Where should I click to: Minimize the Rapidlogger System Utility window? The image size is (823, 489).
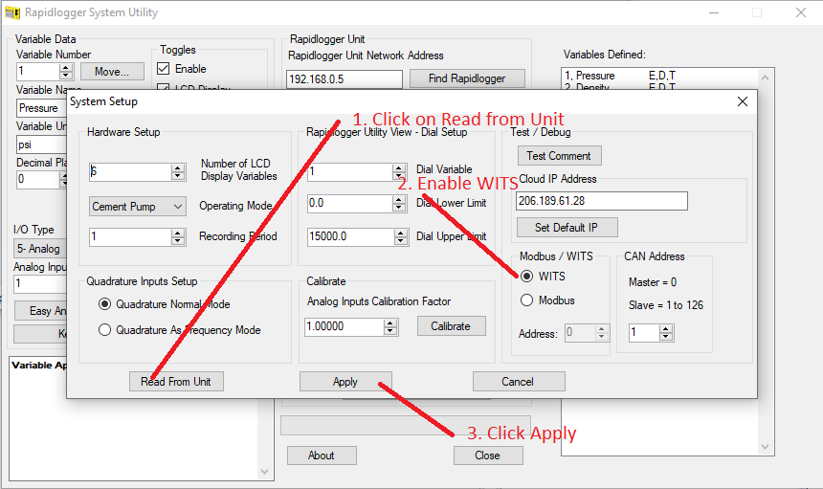click(x=714, y=12)
